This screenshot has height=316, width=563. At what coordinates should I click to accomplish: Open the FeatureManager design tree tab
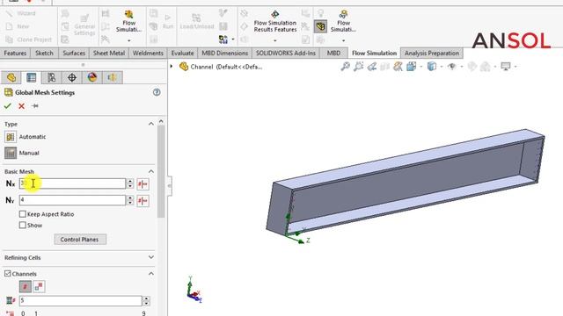11,77
